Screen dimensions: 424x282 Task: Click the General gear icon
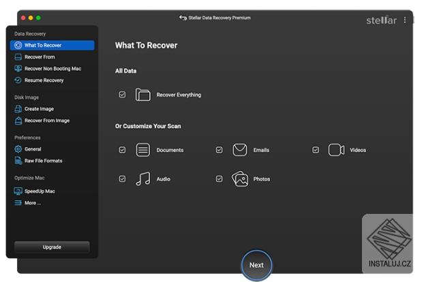(x=18, y=149)
